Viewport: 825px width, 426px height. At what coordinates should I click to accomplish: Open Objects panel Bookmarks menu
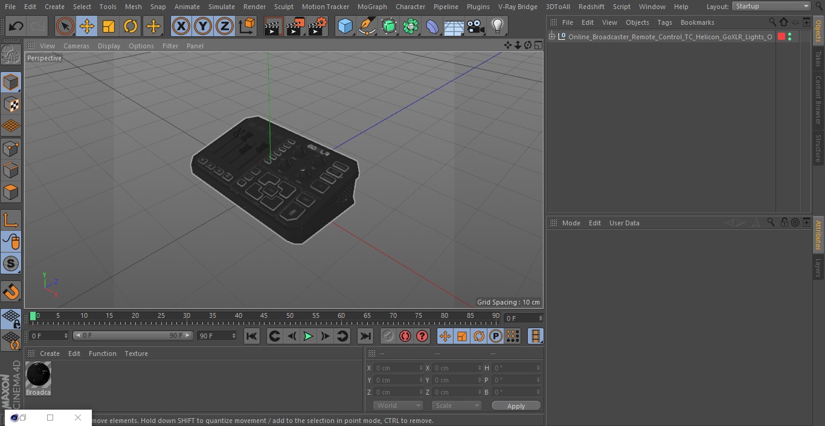697,22
